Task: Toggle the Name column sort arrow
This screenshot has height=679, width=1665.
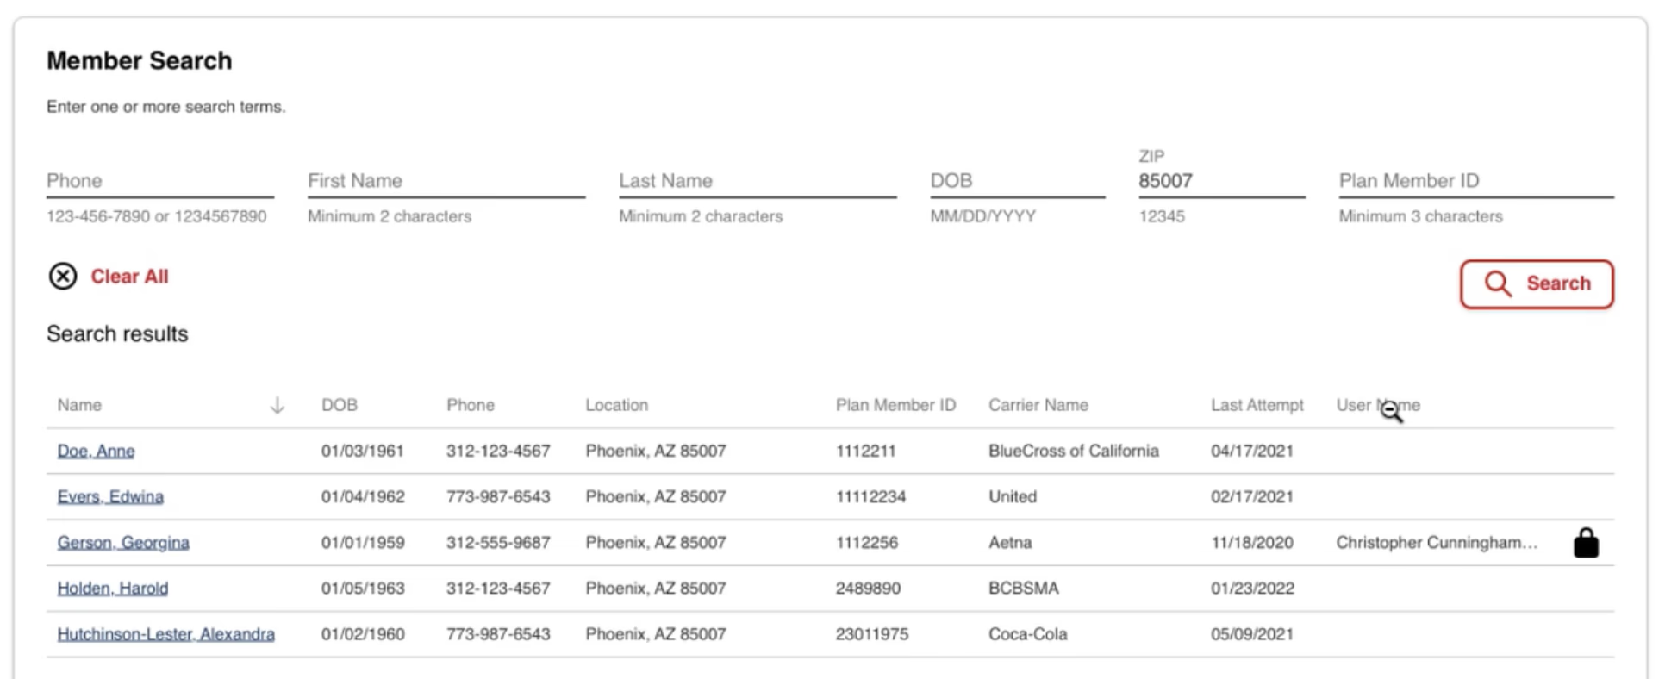Action: (277, 405)
